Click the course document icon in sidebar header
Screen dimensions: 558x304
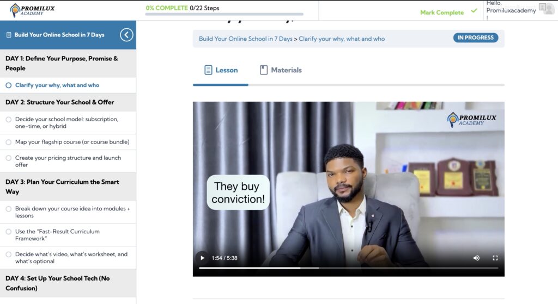(x=9, y=35)
